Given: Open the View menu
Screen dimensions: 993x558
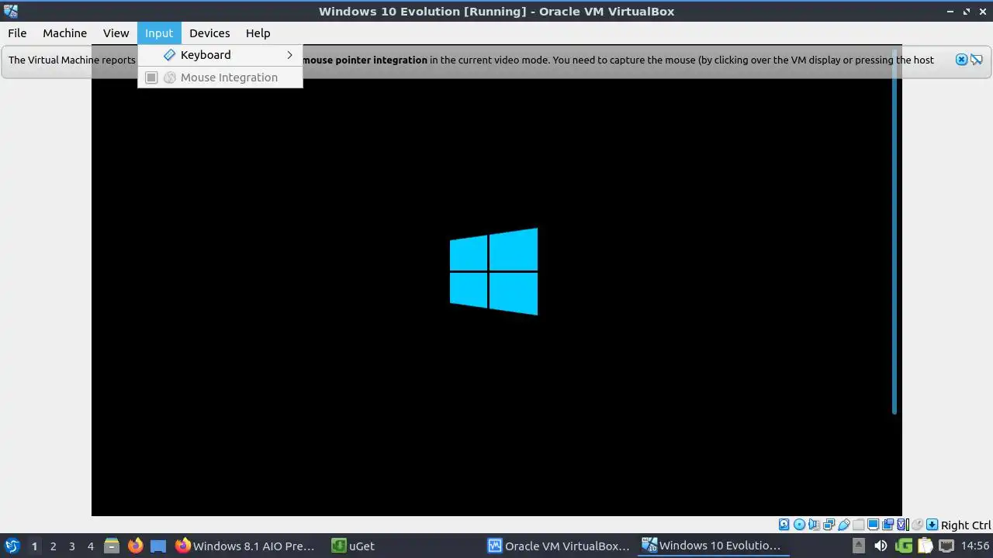Looking at the screenshot, I should [x=116, y=33].
